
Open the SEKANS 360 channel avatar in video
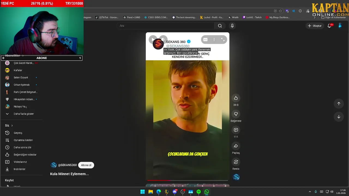(158, 44)
